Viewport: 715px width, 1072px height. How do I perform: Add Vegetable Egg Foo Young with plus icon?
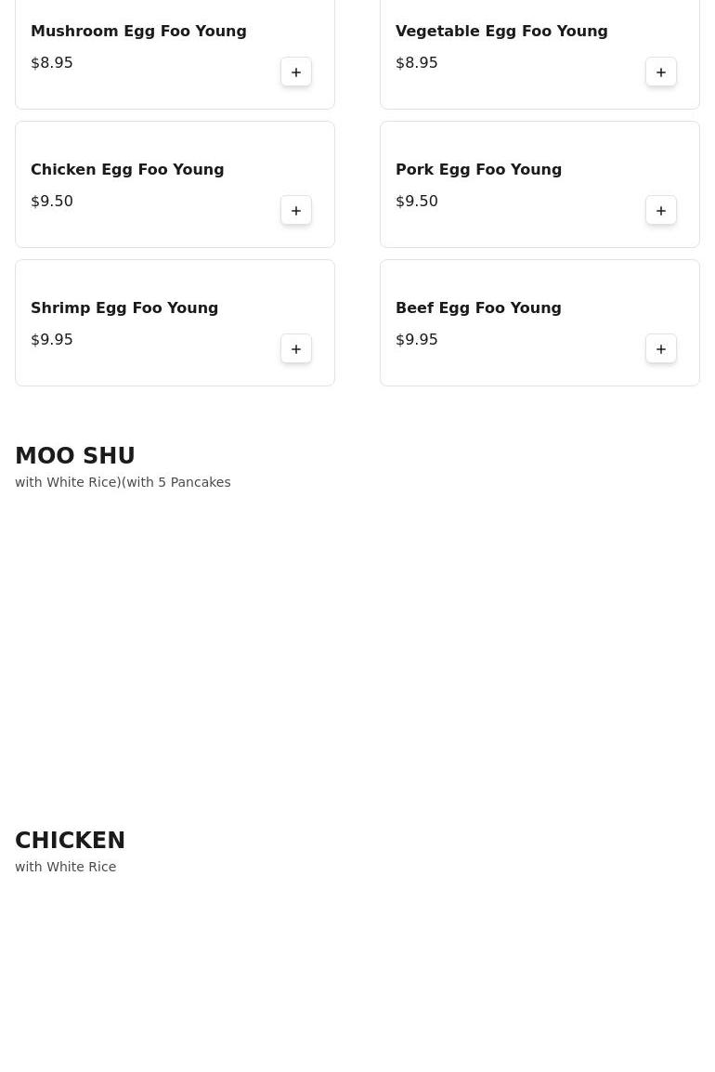tap(661, 72)
